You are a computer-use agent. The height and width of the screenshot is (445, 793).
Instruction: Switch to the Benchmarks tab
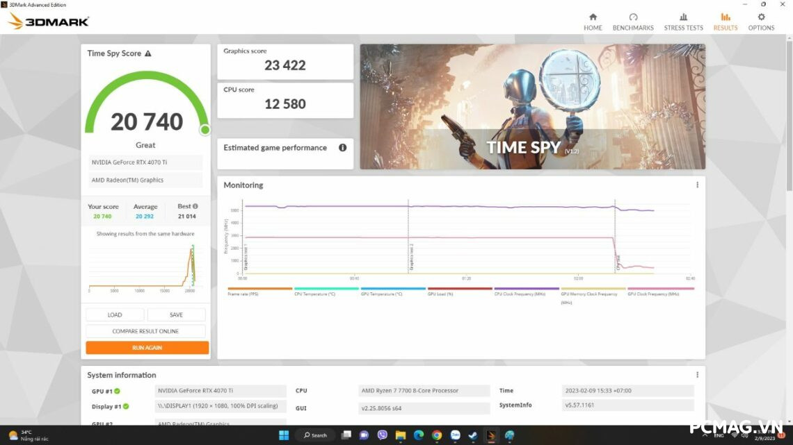coord(633,21)
